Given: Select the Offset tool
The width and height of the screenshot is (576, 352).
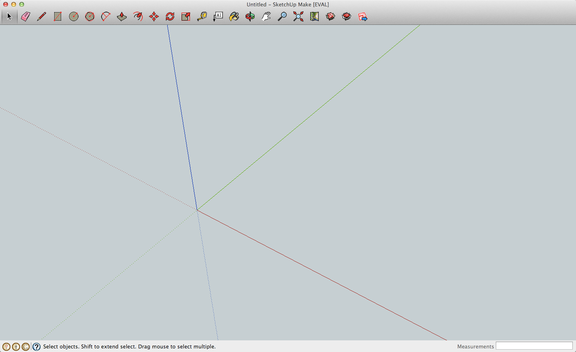Looking at the screenshot, I should tap(138, 16).
